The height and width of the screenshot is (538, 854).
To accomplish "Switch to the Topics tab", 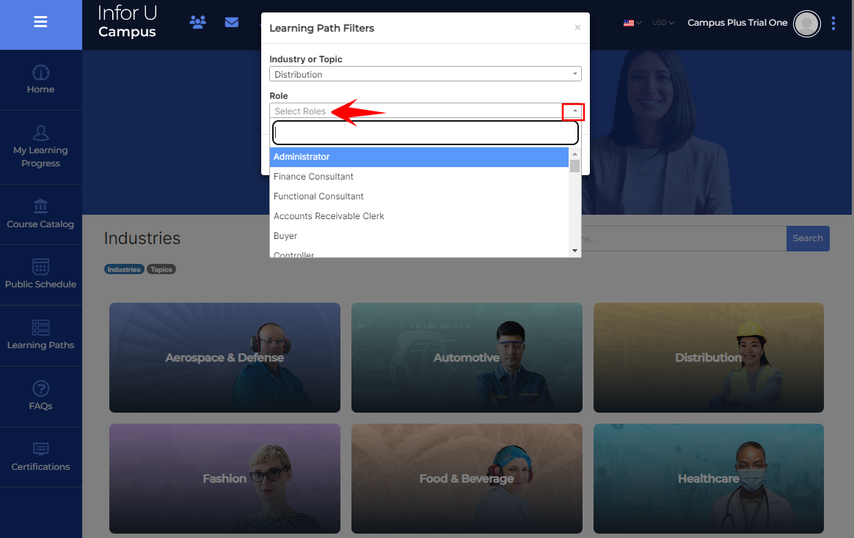I will coord(161,270).
